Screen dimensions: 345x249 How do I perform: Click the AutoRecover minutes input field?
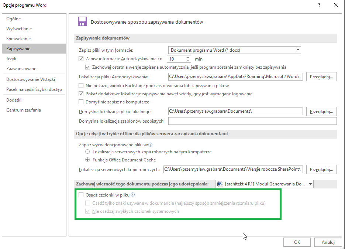[x=177, y=59]
